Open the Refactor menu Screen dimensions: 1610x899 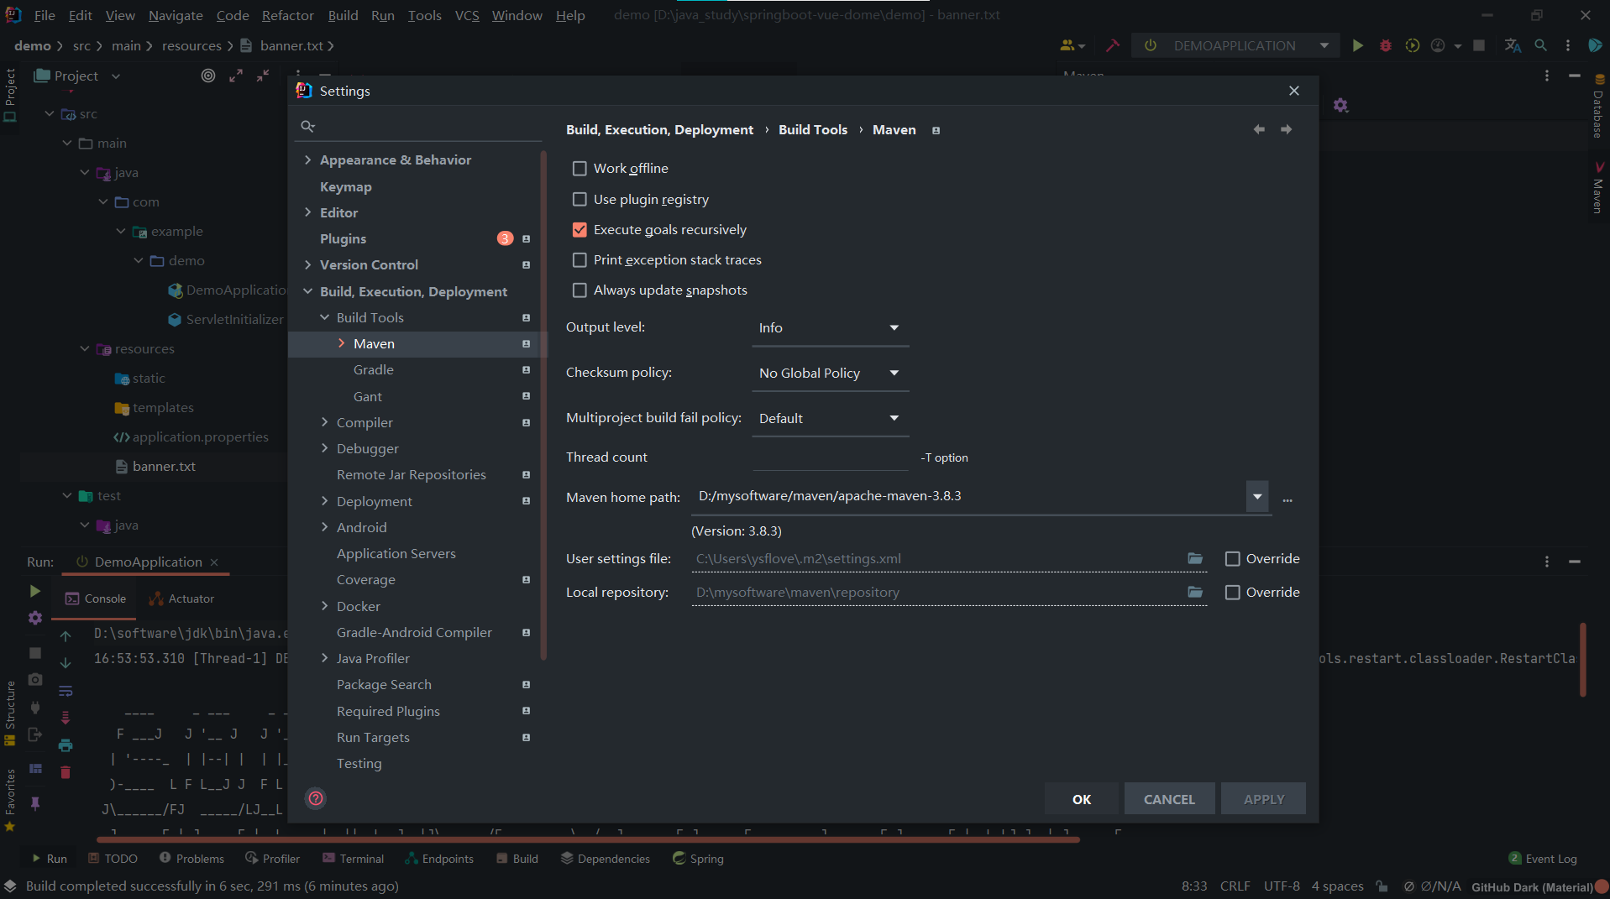287,15
